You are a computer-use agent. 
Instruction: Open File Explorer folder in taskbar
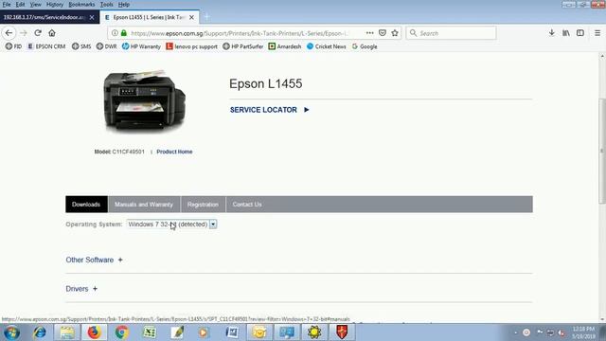coord(67,332)
